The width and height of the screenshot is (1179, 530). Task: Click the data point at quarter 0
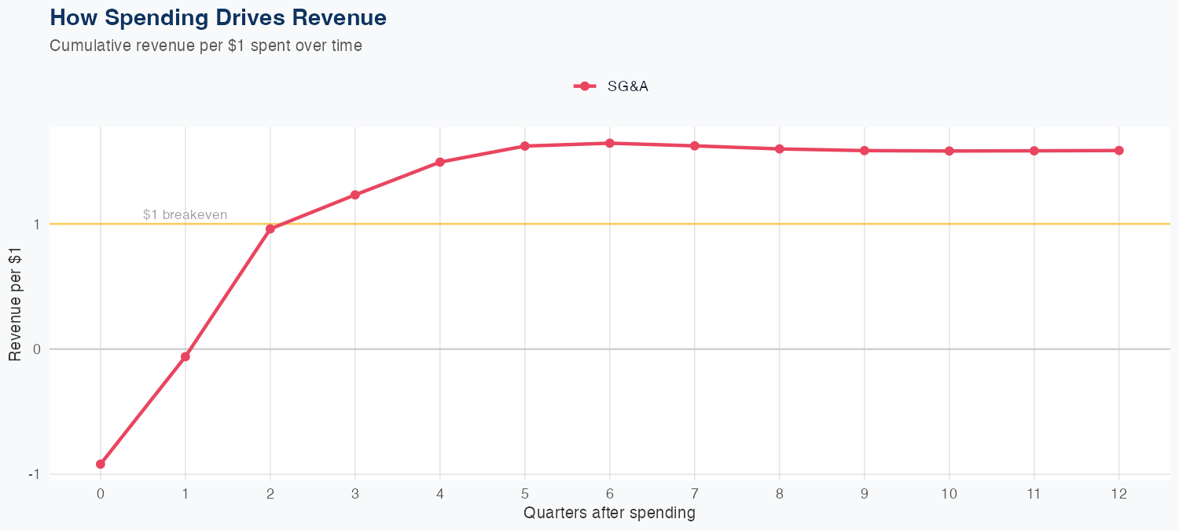point(101,464)
